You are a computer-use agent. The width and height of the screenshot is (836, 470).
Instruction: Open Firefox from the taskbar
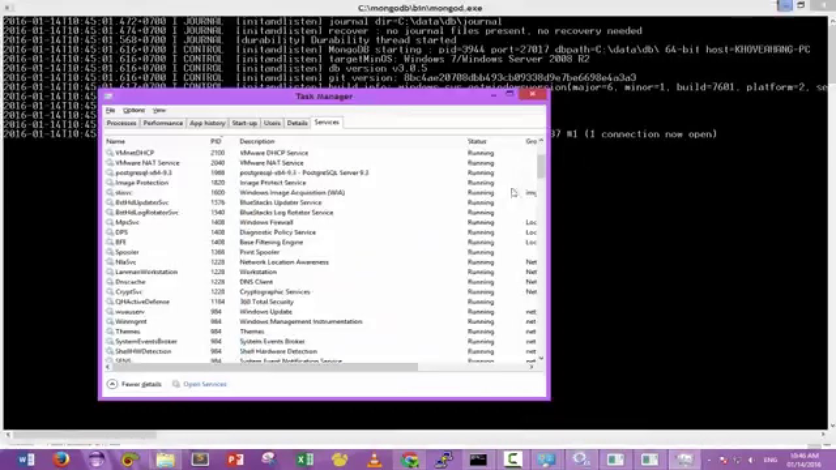coord(61,460)
